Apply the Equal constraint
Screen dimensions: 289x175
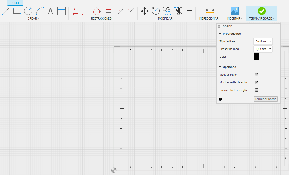pyautogui.click(x=109, y=11)
